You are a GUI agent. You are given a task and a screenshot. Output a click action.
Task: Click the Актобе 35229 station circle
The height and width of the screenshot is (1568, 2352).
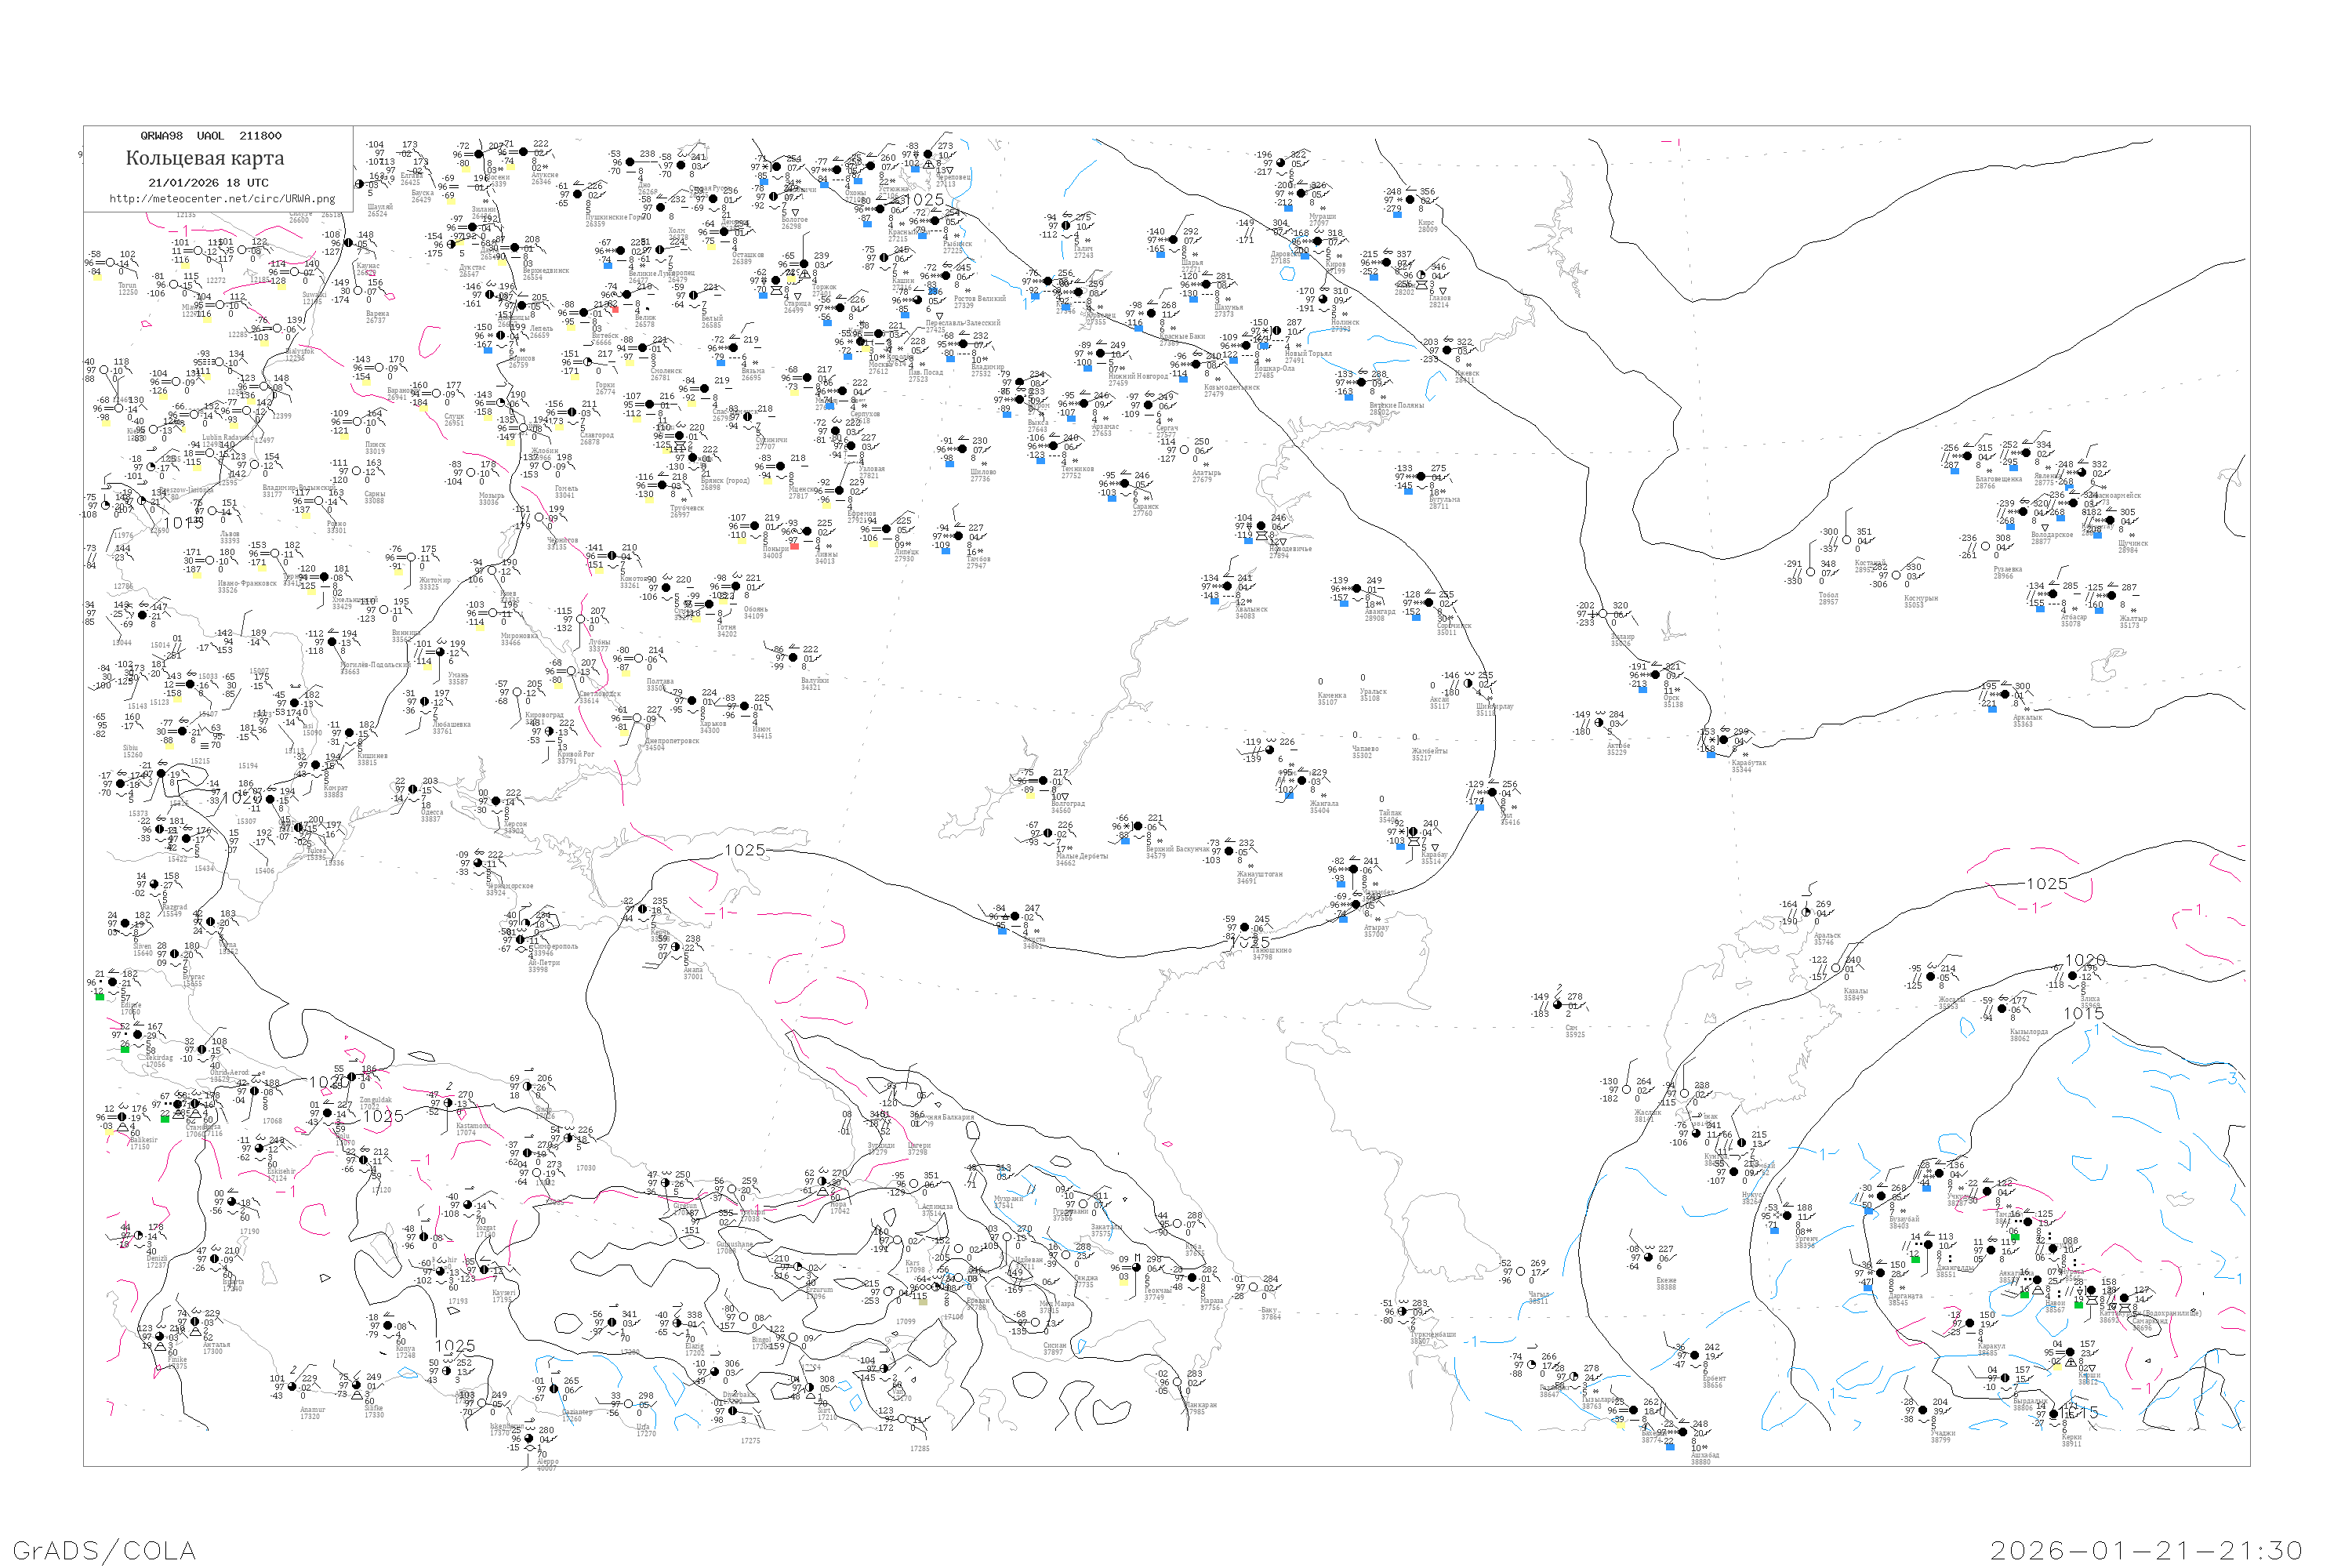click(1599, 723)
